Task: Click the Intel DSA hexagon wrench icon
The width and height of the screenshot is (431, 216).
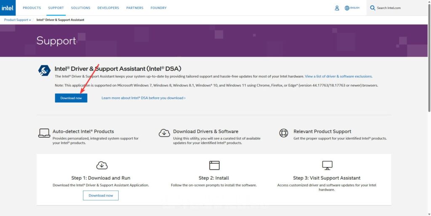Action: [44, 70]
